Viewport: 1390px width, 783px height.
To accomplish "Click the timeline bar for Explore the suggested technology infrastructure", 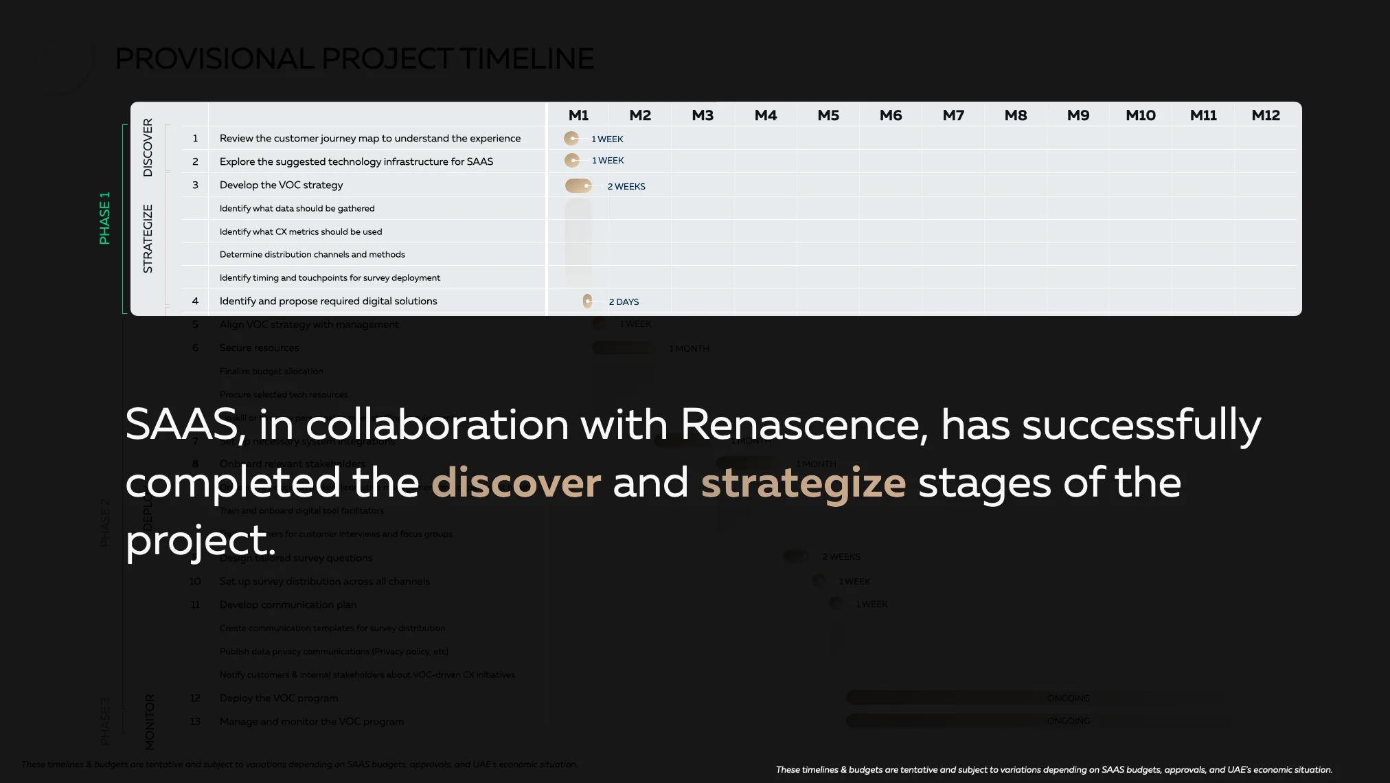I will [x=572, y=160].
